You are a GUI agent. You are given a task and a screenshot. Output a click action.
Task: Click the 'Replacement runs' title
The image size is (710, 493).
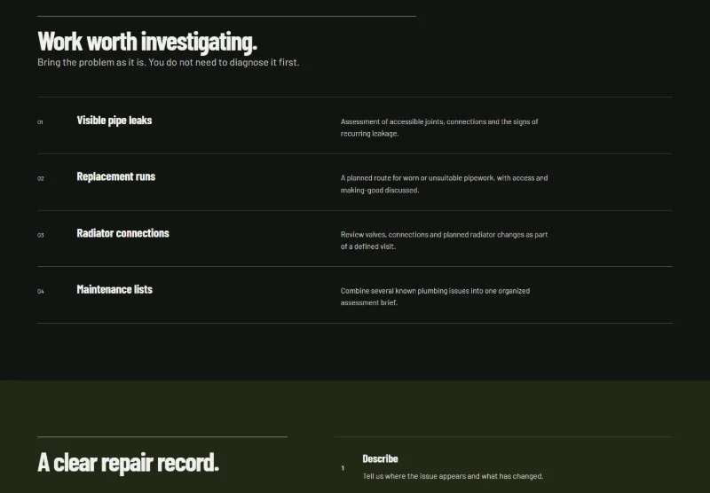[x=116, y=176]
